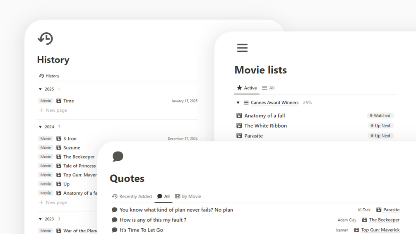Open the Parasite link in Quotes
The image size is (416, 234).
pyautogui.click(x=391, y=210)
